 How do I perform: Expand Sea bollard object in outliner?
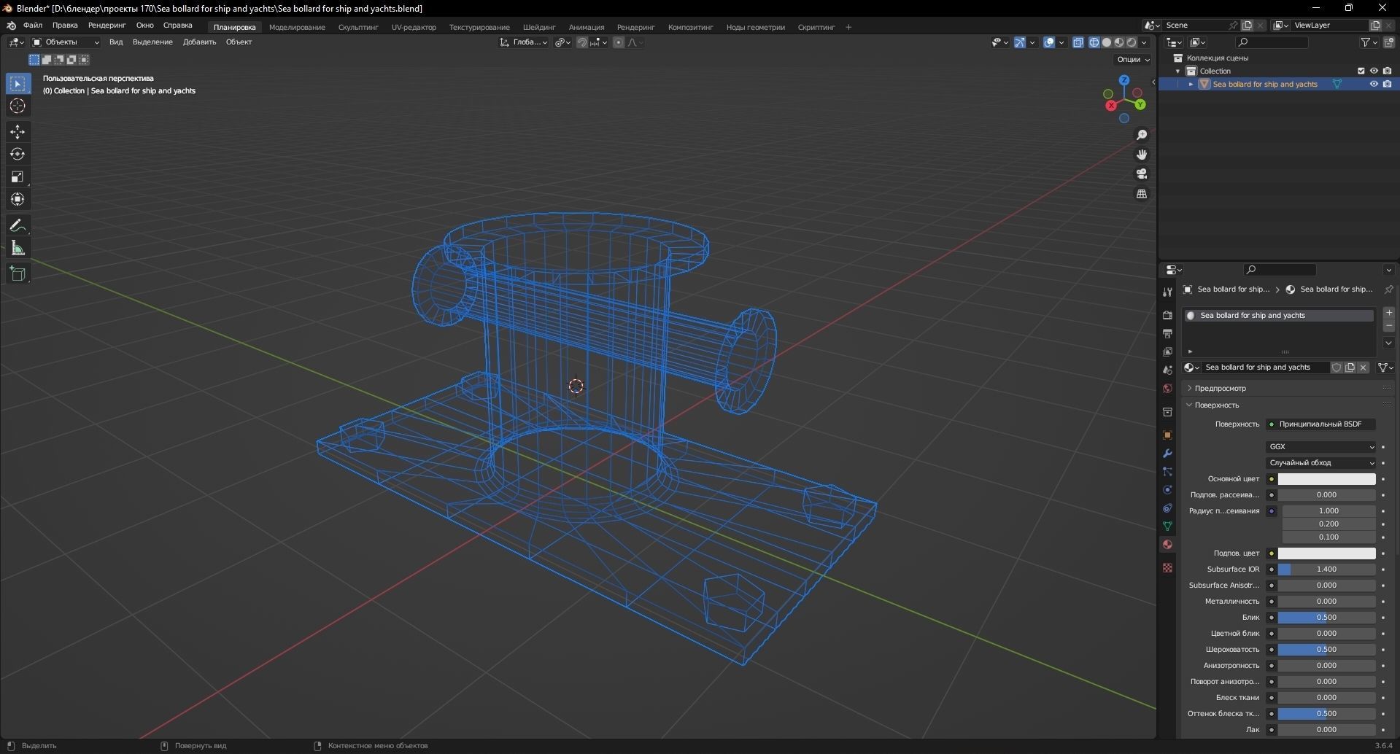coord(1191,85)
